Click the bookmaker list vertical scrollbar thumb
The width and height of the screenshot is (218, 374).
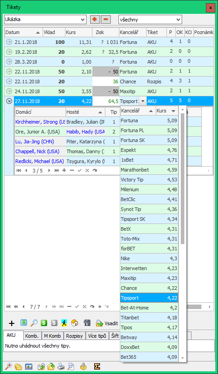coord(183,178)
